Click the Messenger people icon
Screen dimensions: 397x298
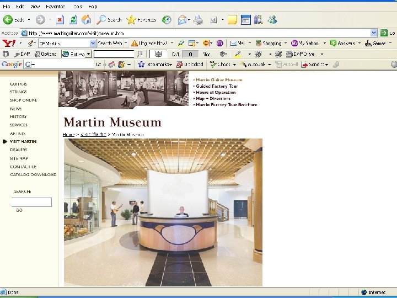(x=272, y=19)
